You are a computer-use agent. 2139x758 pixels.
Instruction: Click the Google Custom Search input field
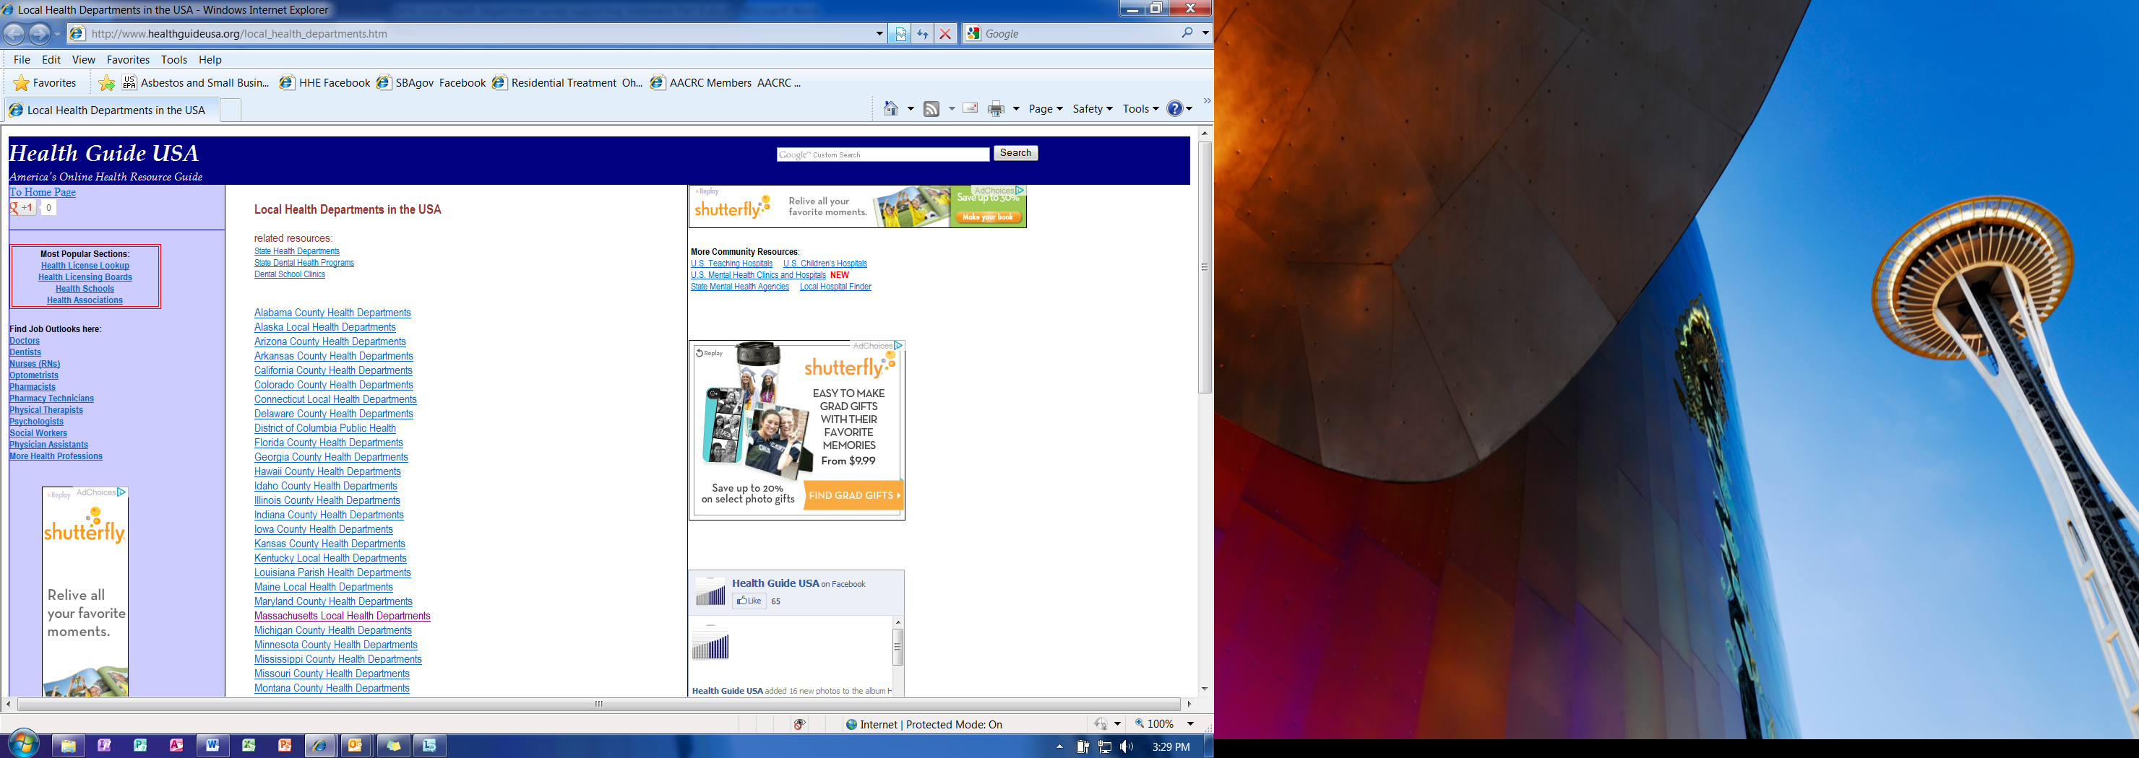coord(882,154)
